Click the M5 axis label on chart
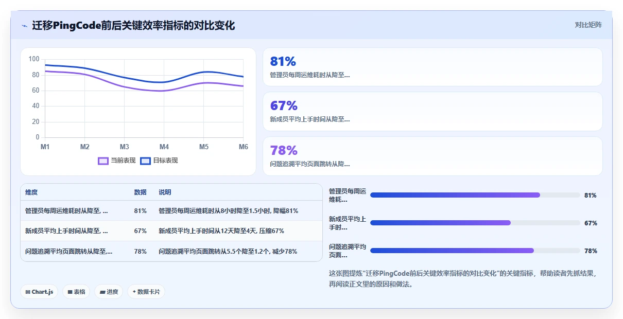 pos(204,147)
